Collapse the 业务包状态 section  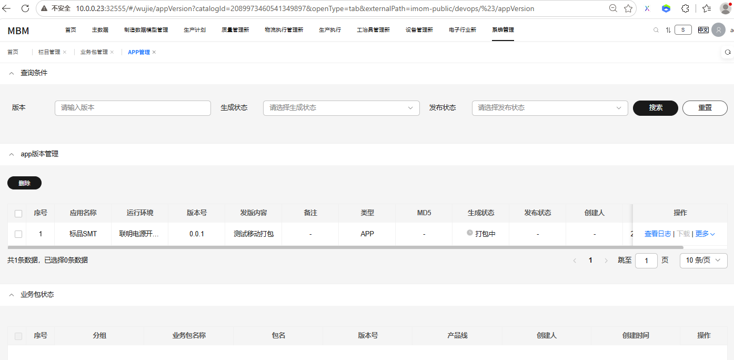point(12,295)
